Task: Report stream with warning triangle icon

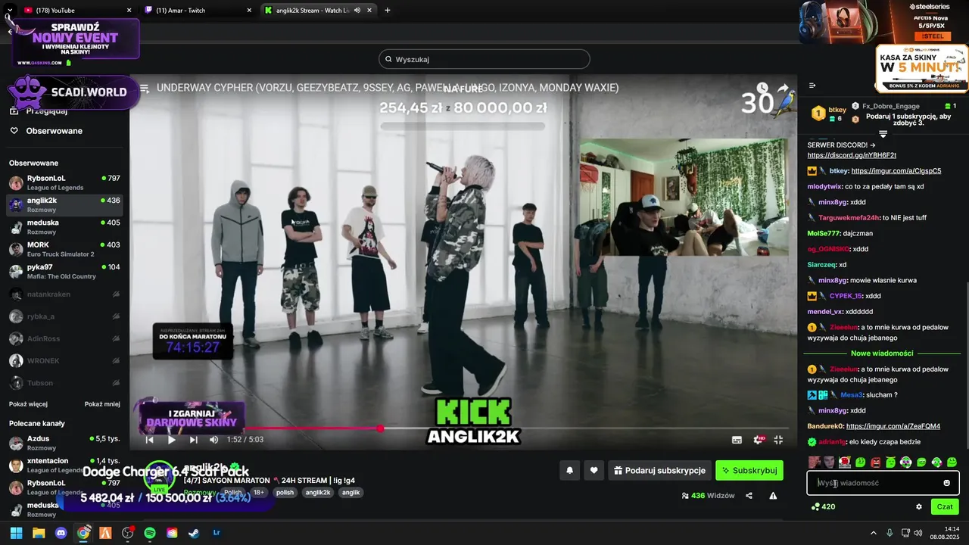Action: tap(773, 496)
